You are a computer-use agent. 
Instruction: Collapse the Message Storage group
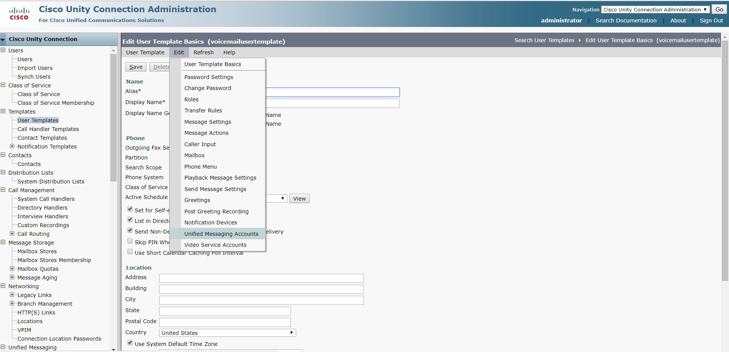3,242
